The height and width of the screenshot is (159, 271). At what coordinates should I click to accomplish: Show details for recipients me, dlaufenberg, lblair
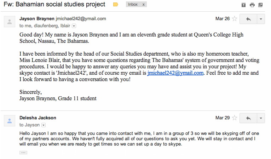coord(74,26)
